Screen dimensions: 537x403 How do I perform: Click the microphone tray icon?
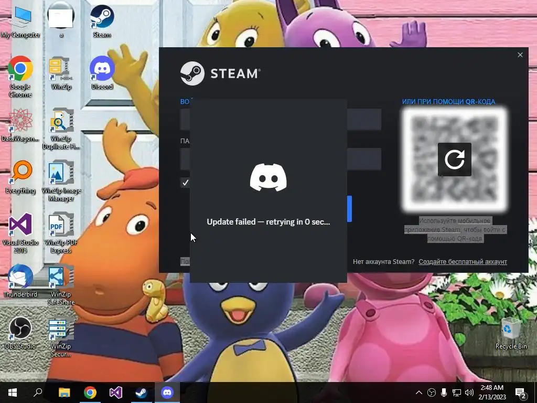[x=444, y=393]
